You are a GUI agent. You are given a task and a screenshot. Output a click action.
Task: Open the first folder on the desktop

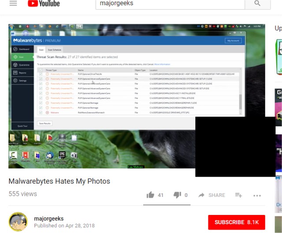click(13, 138)
